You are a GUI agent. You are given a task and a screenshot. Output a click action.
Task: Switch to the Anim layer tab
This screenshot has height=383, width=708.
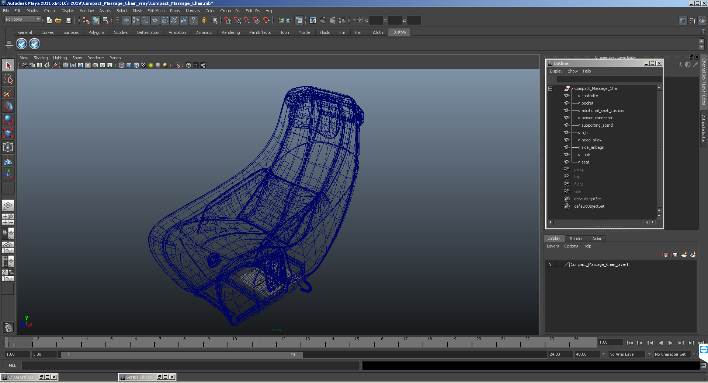pos(596,239)
